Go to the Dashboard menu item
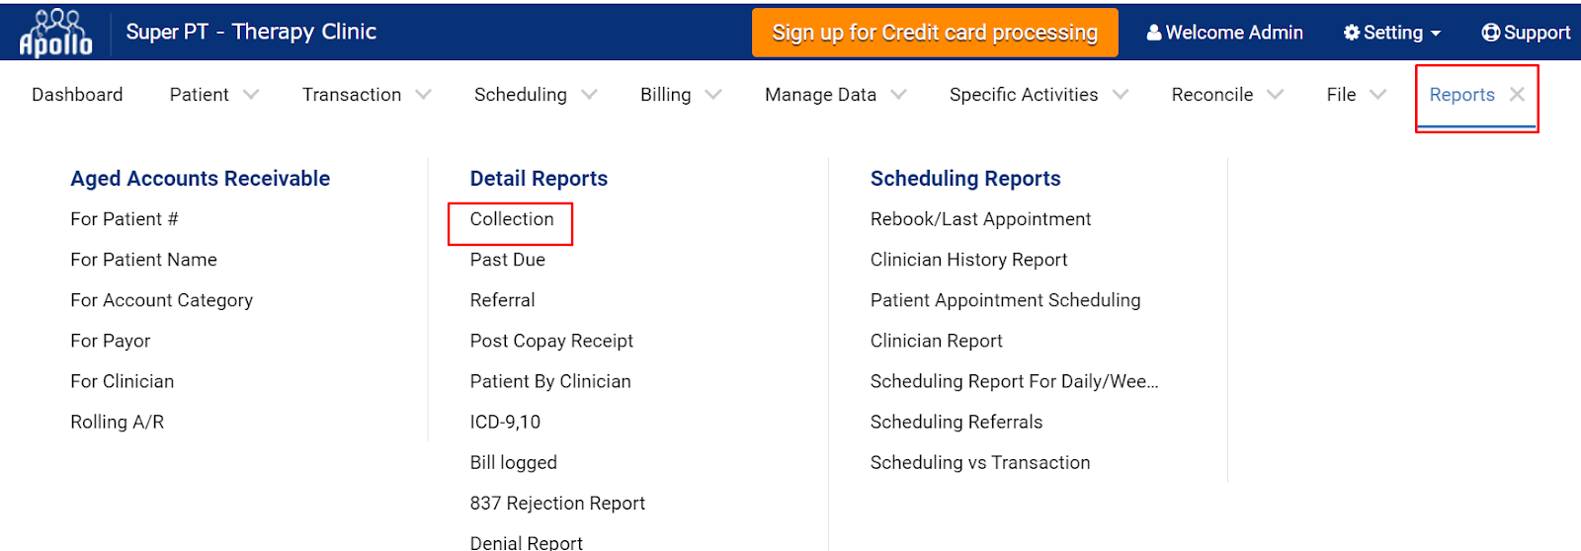The image size is (1581, 551). 77,95
